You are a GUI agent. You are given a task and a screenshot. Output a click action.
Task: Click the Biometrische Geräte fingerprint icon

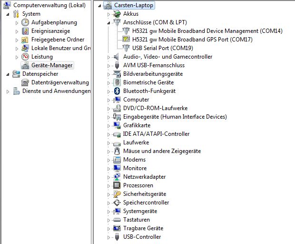coord(117,82)
